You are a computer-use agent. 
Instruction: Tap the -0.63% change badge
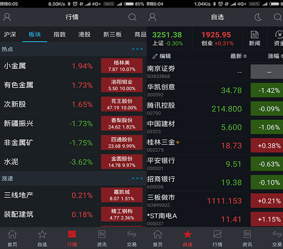coord(267,164)
